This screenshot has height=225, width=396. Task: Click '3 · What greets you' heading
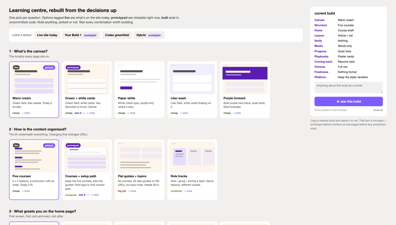(x=43, y=211)
